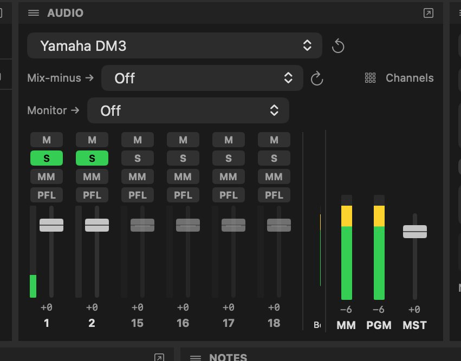Click channel 2 fader handle
Screen dimensions: 461x361
click(x=97, y=225)
